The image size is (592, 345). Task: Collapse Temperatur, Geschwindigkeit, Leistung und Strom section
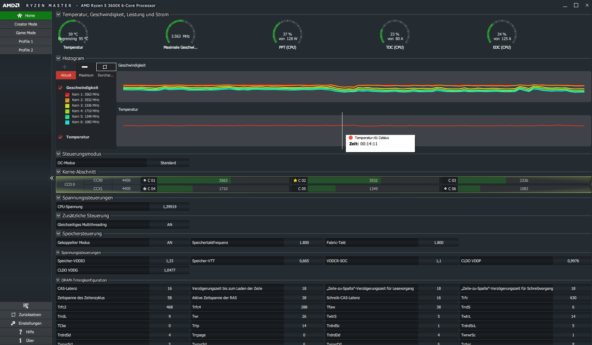[58, 14]
